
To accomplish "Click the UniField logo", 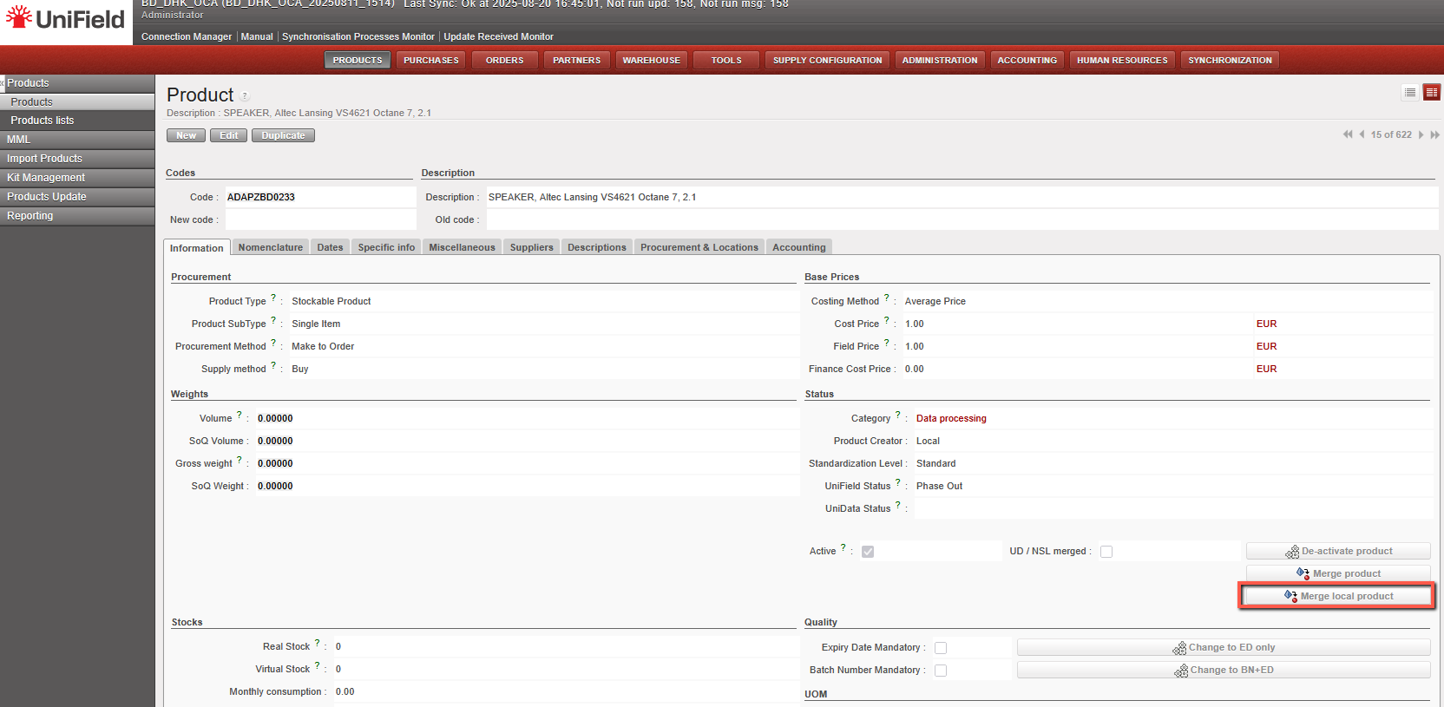I will pos(66,19).
